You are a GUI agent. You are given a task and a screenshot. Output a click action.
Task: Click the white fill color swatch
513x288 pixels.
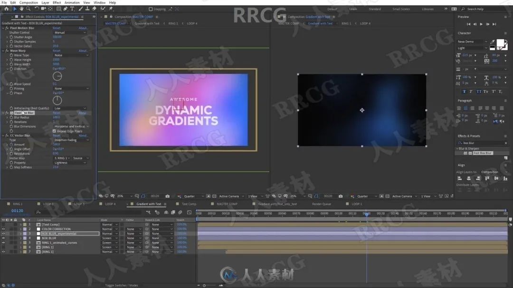pos(500,43)
